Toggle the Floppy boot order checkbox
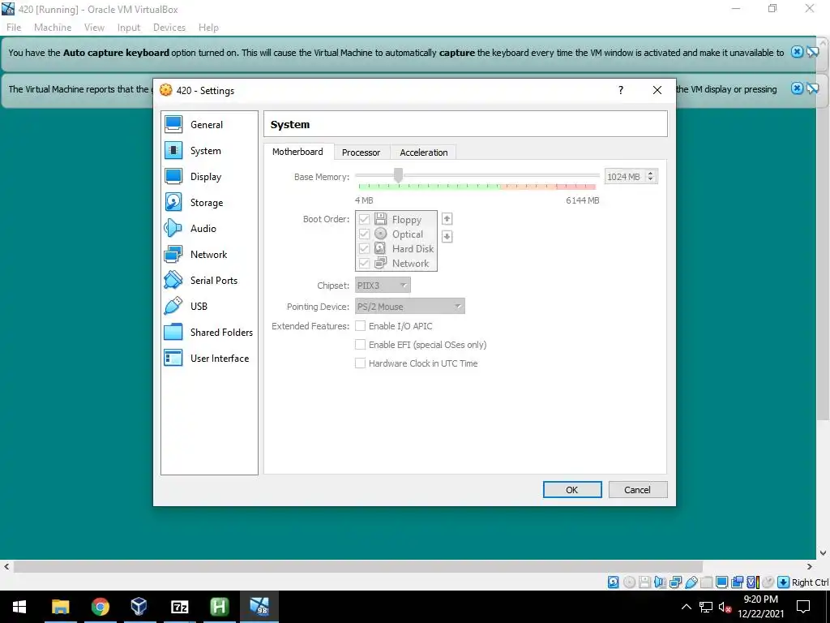830x623 pixels. (364, 219)
